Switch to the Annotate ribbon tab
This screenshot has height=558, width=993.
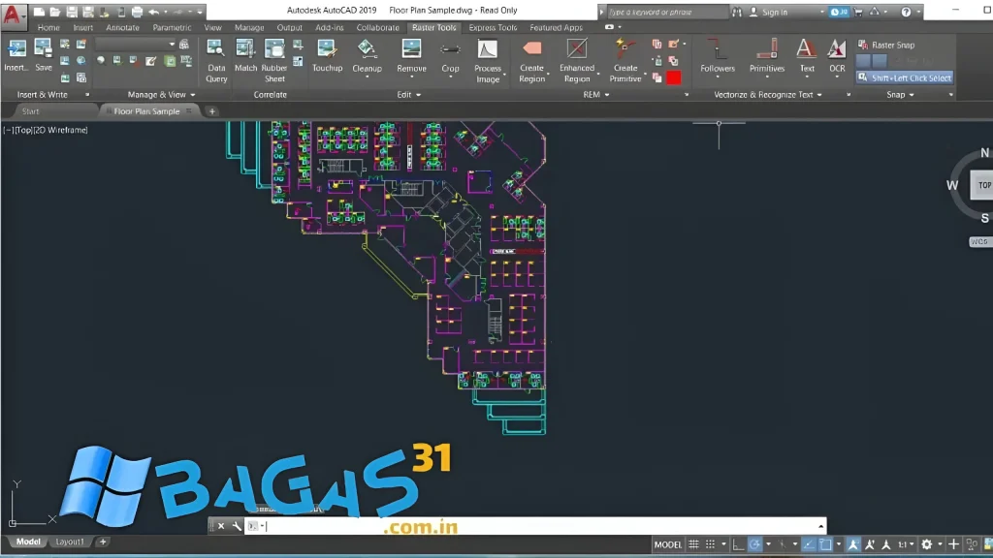[122, 28]
